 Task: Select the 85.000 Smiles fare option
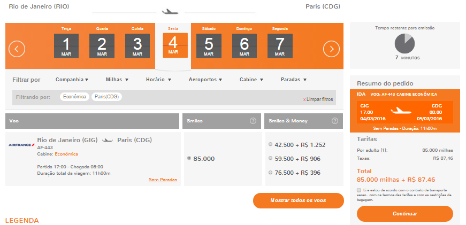tap(189, 158)
